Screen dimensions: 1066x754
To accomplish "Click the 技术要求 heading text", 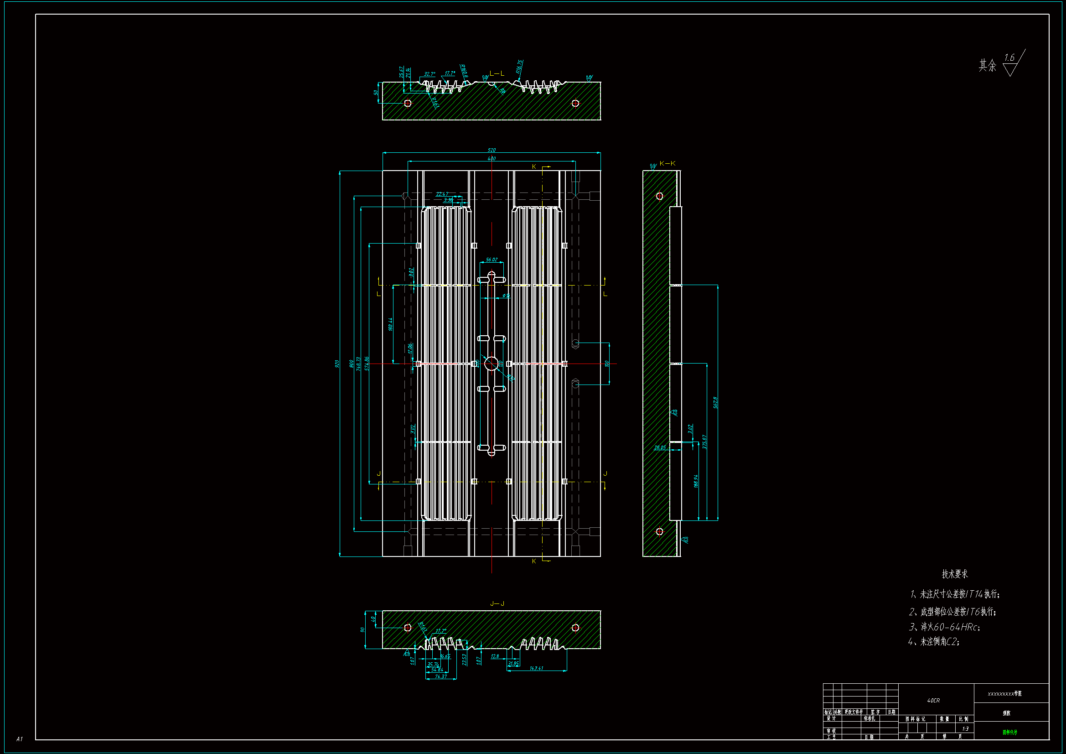I will [955, 574].
